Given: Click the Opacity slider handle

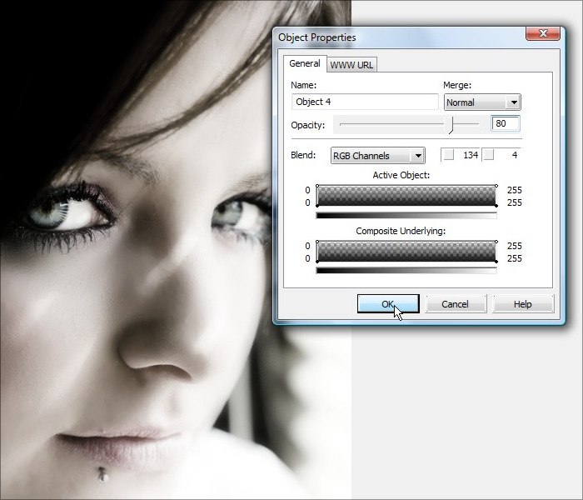Looking at the screenshot, I should click(451, 124).
